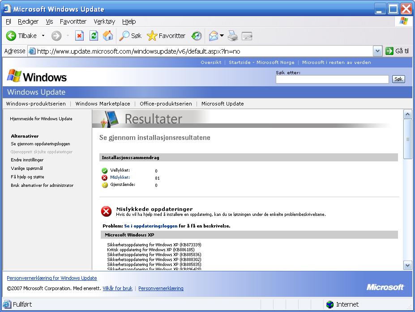415x312 pixels.
Task: Open the Office-produktserien tab
Action: click(166, 104)
